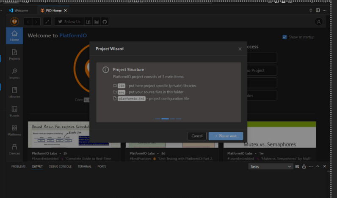Open Projects in PIO sidebar
The height and width of the screenshot is (198, 337).
[14, 54]
